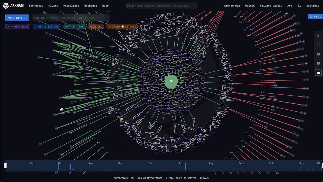Click the fit-to-screen expand icon
This screenshot has width=323, height=182.
tap(318, 45)
